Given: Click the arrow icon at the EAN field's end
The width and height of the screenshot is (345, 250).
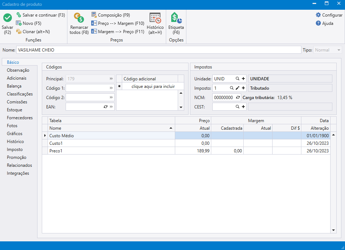Looking at the screenshot, I should click(111, 107).
